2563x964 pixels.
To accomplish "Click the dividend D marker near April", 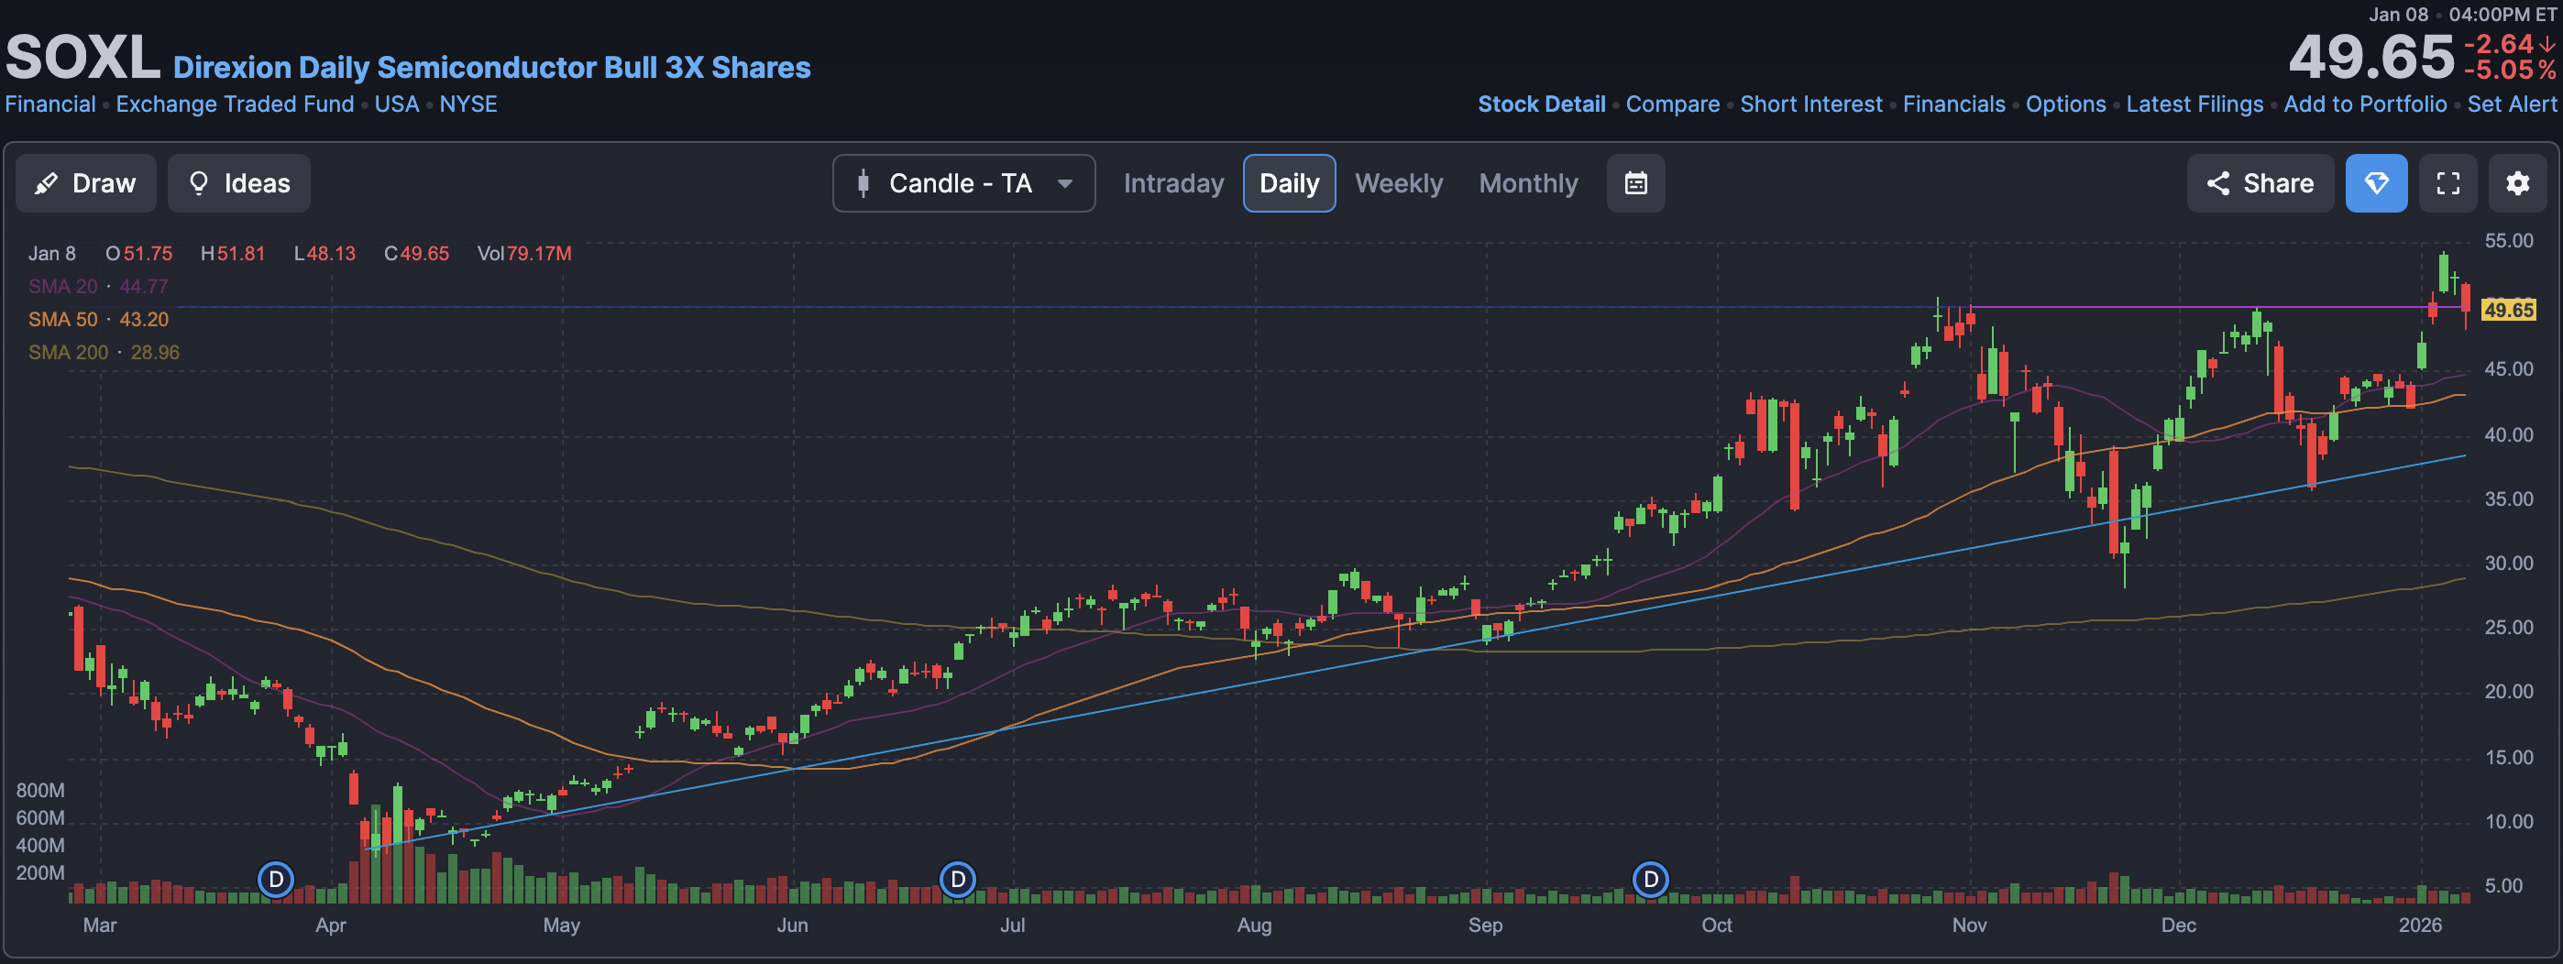I will [276, 880].
